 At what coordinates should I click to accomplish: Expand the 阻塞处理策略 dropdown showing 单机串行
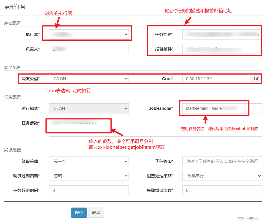[x=222, y=176]
